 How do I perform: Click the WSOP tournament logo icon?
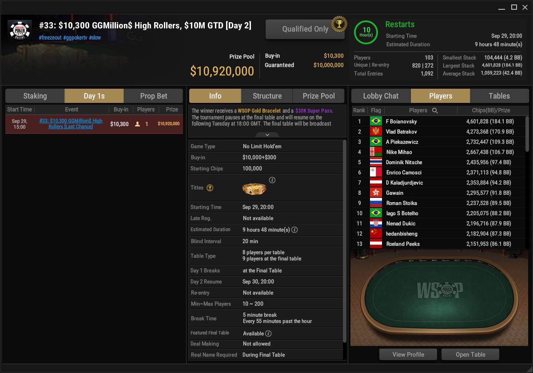pyautogui.click(x=20, y=31)
